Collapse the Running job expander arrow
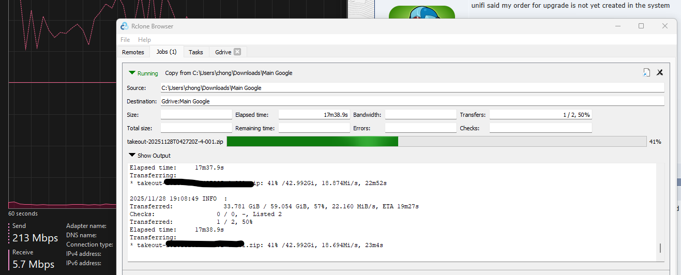Screen dimensions: 681x275 point(132,73)
